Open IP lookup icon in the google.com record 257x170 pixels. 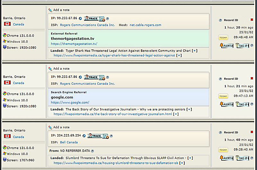click(80, 77)
